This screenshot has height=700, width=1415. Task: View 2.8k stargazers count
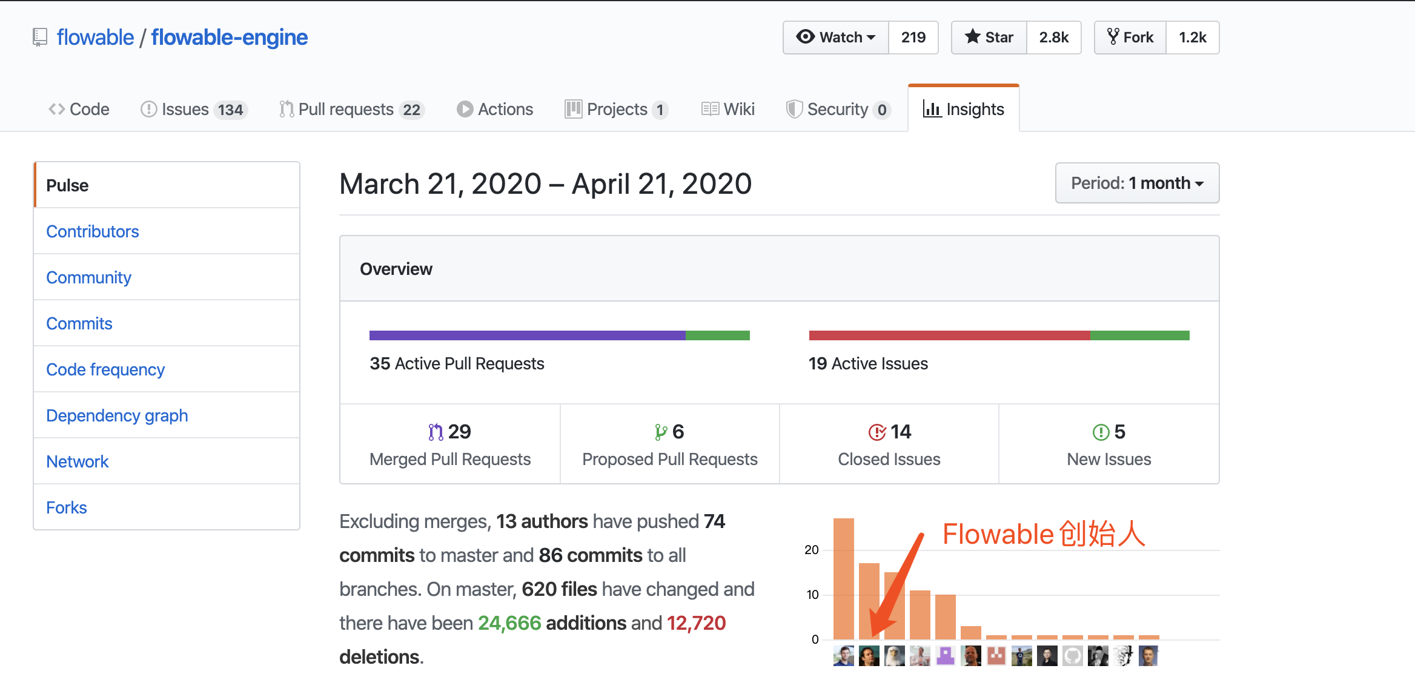[x=1054, y=38]
